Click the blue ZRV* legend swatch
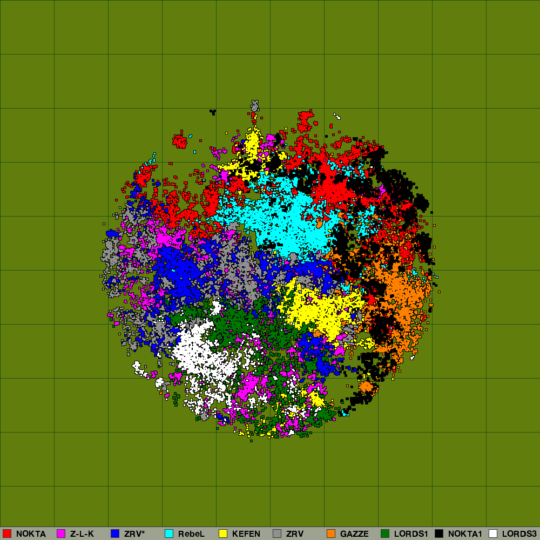Viewport: 540px width, 540px height. pyautogui.click(x=115, y=534)
